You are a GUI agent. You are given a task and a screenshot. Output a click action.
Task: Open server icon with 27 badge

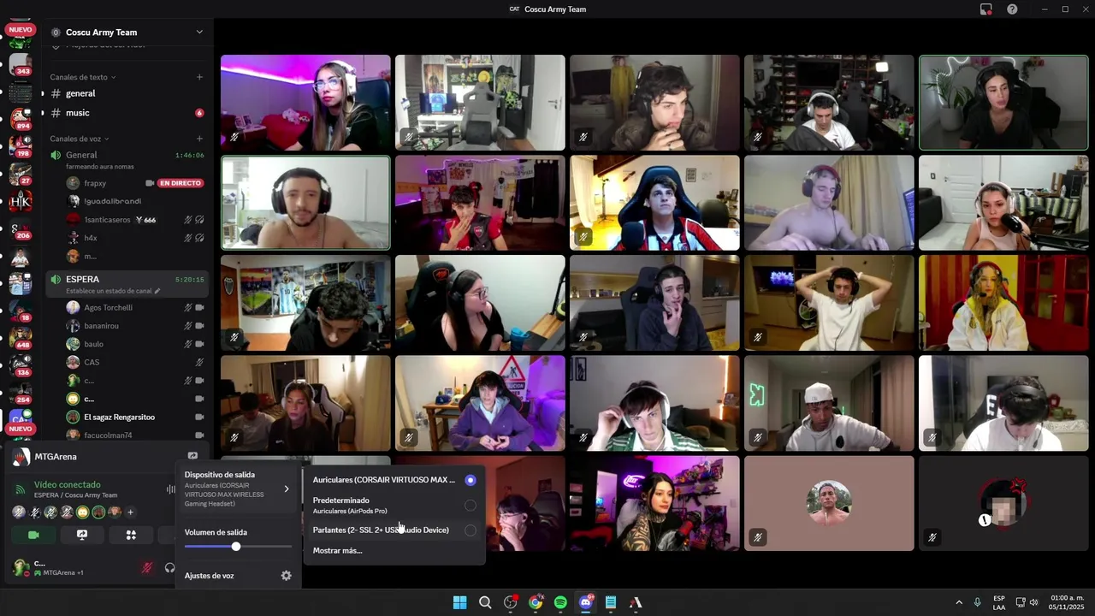[21, 174]
